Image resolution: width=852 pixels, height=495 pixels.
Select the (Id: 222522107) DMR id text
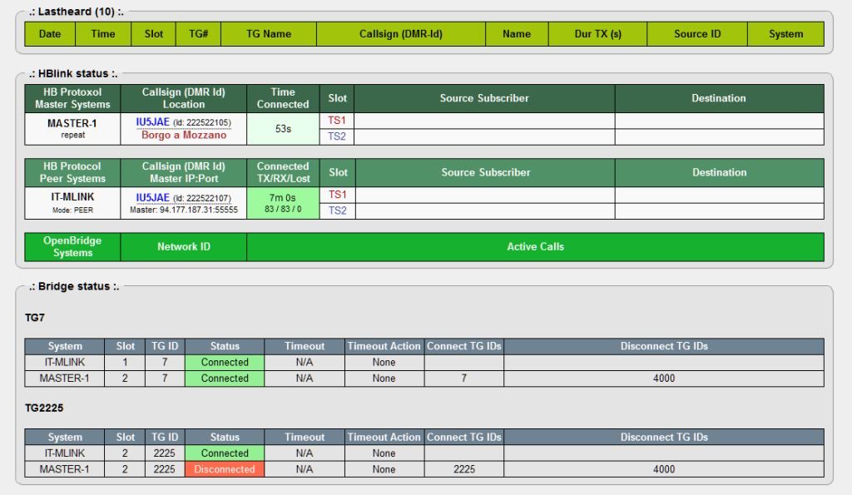click(202, 198)
